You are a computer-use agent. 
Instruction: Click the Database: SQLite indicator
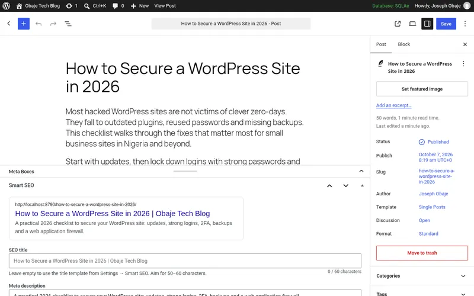390,6
